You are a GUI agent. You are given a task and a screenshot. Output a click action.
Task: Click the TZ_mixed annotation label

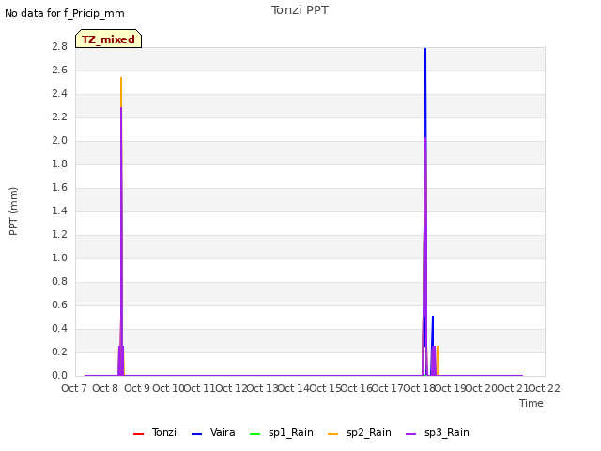point(109,39)
